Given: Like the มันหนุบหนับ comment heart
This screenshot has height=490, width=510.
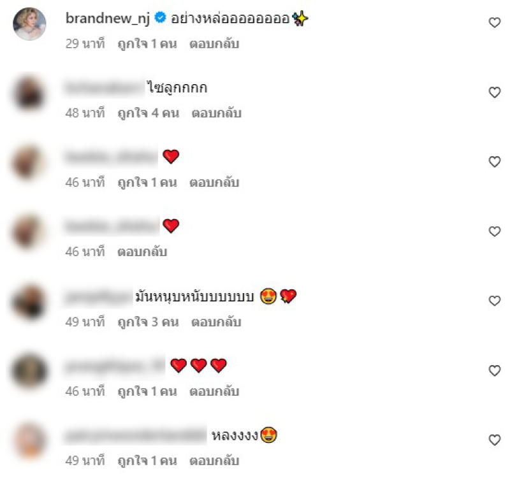Looking at the screenshot, I should pos(495,301).
